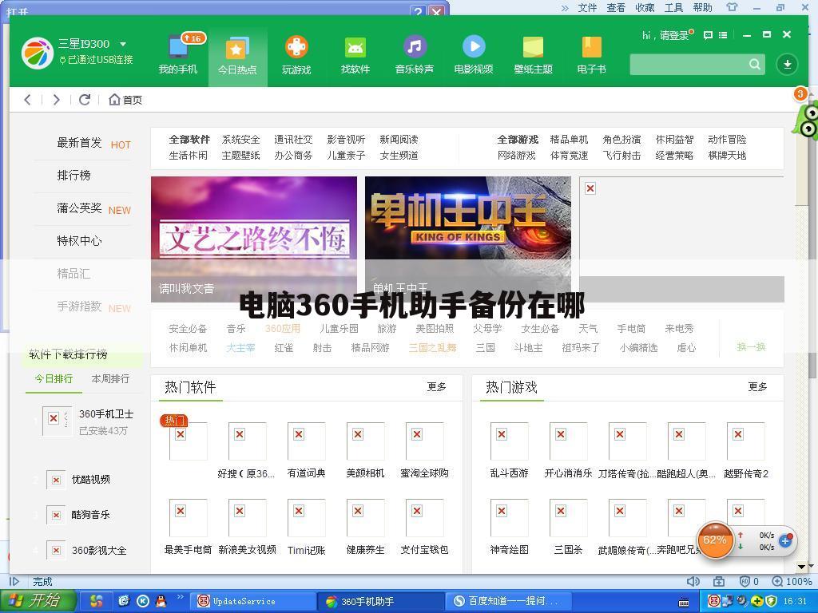
Task: Select the 全部软件 category
Action: 189,139
